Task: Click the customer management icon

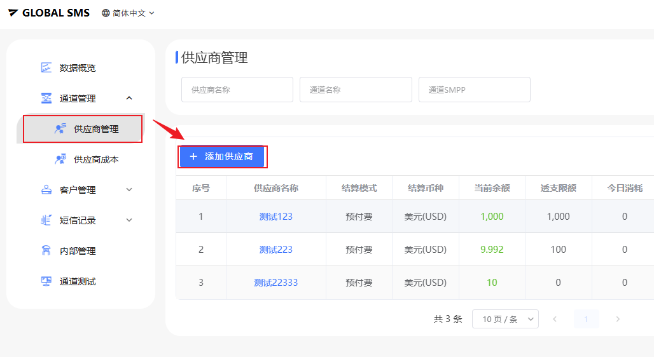Action: (x=46, y=190)
